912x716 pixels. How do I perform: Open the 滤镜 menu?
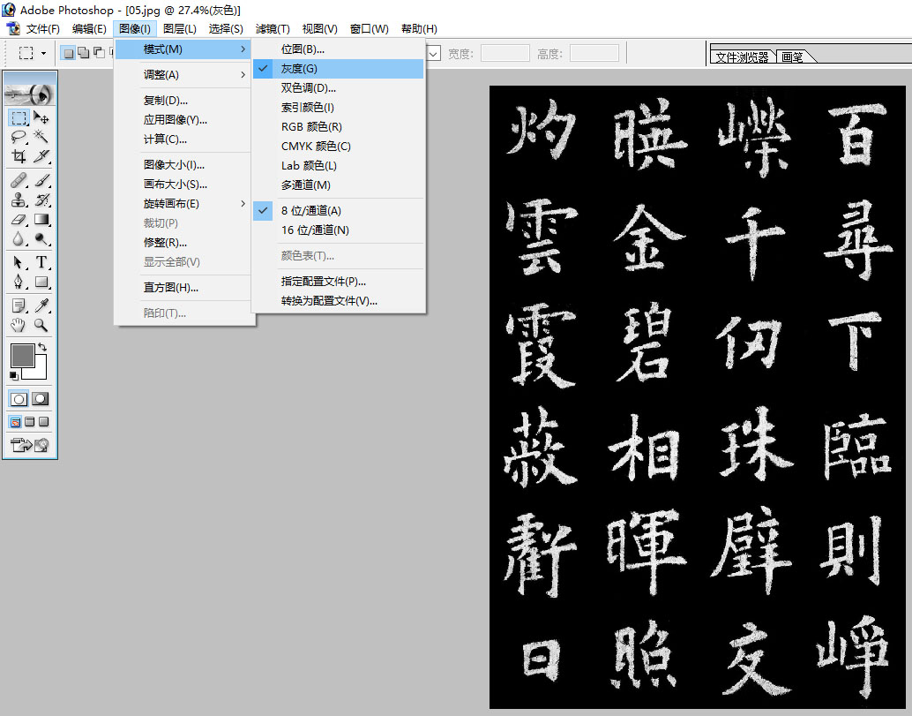click(x=273, y=28)
